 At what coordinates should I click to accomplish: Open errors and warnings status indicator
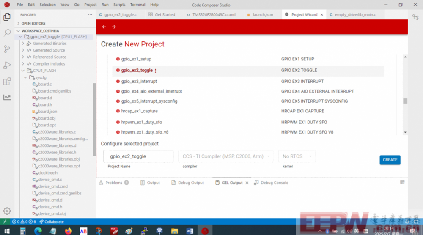[x=24, y=221]
